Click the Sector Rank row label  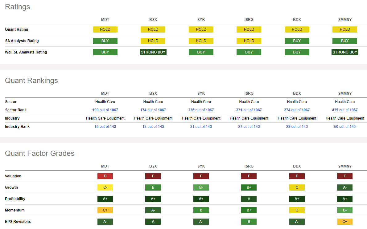coord(16,110)
